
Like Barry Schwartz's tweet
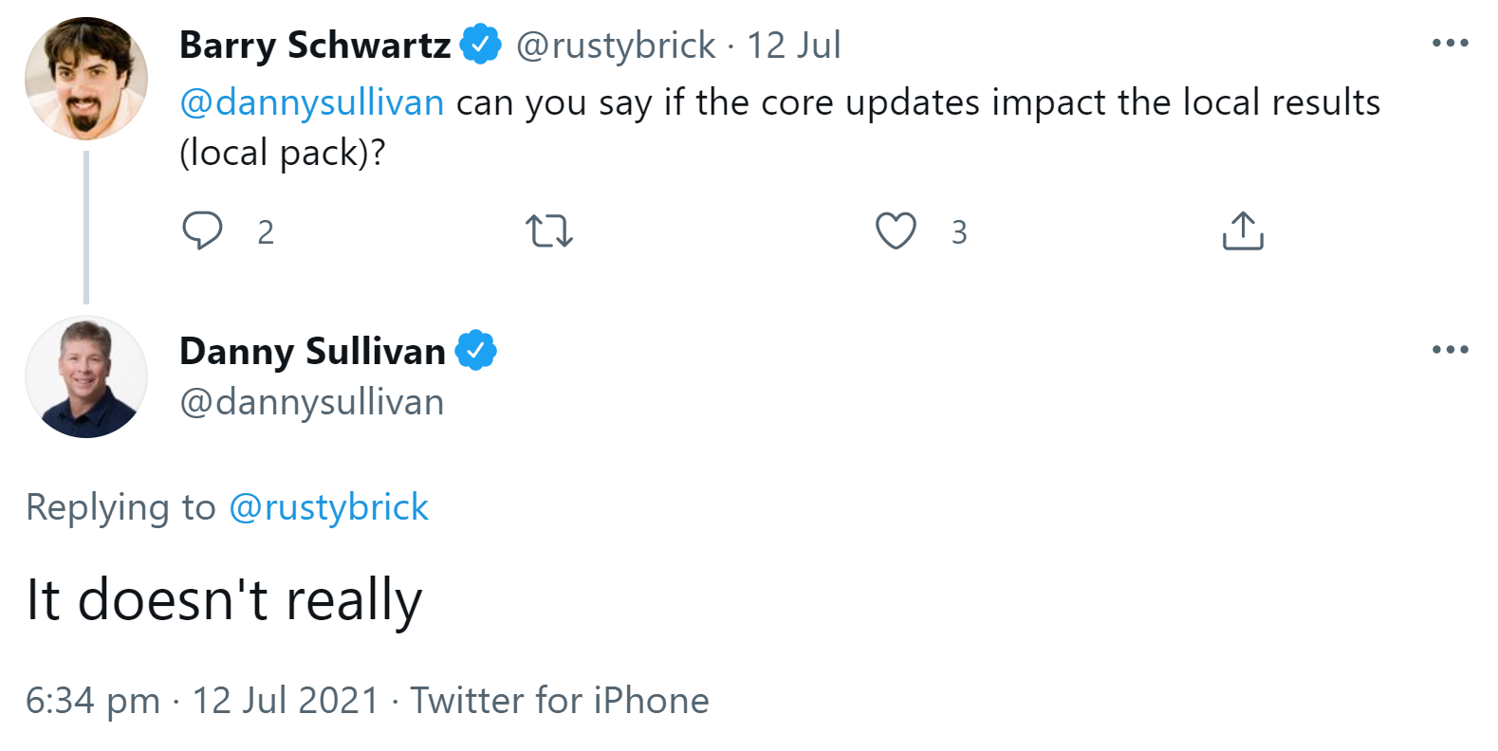(897, 229)
